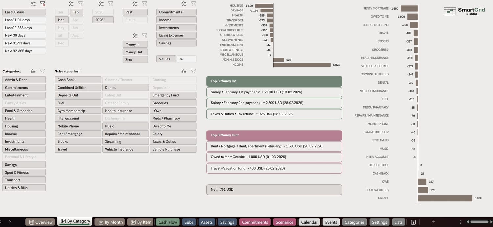493x227 pixels.
Task: Click the next-sheet chevron at bottom left
Action: [x=10, y=222]
